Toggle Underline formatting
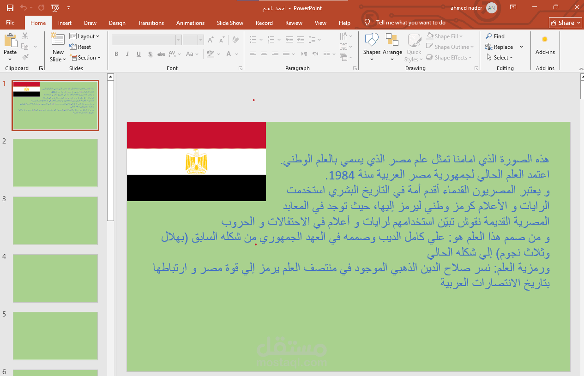584x376 pixels. (138, 54)
